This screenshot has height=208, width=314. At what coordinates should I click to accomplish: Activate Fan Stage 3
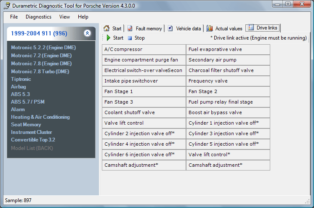(x=144, y=102)
